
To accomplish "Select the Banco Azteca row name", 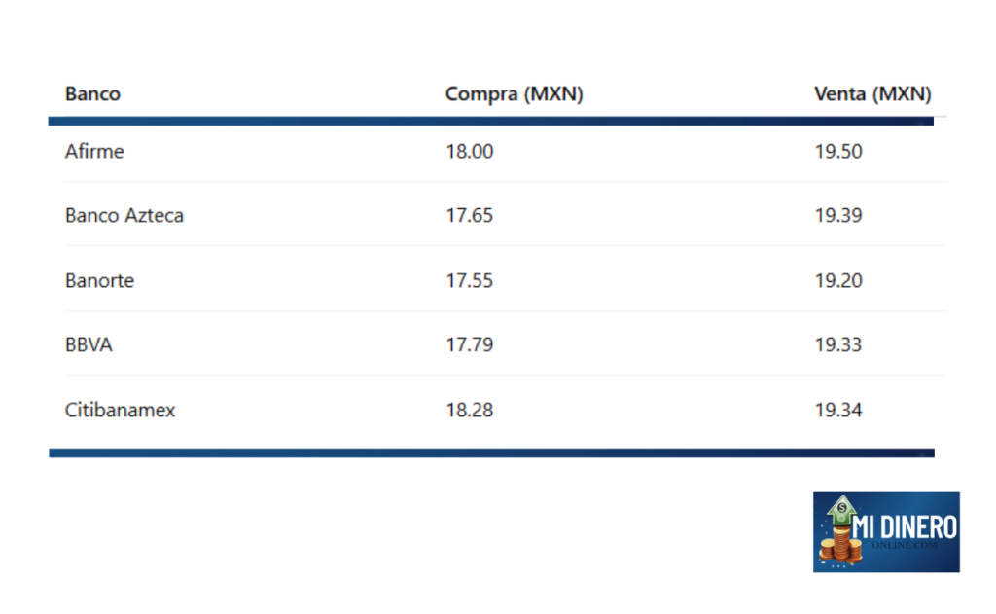I will (124, 215).
